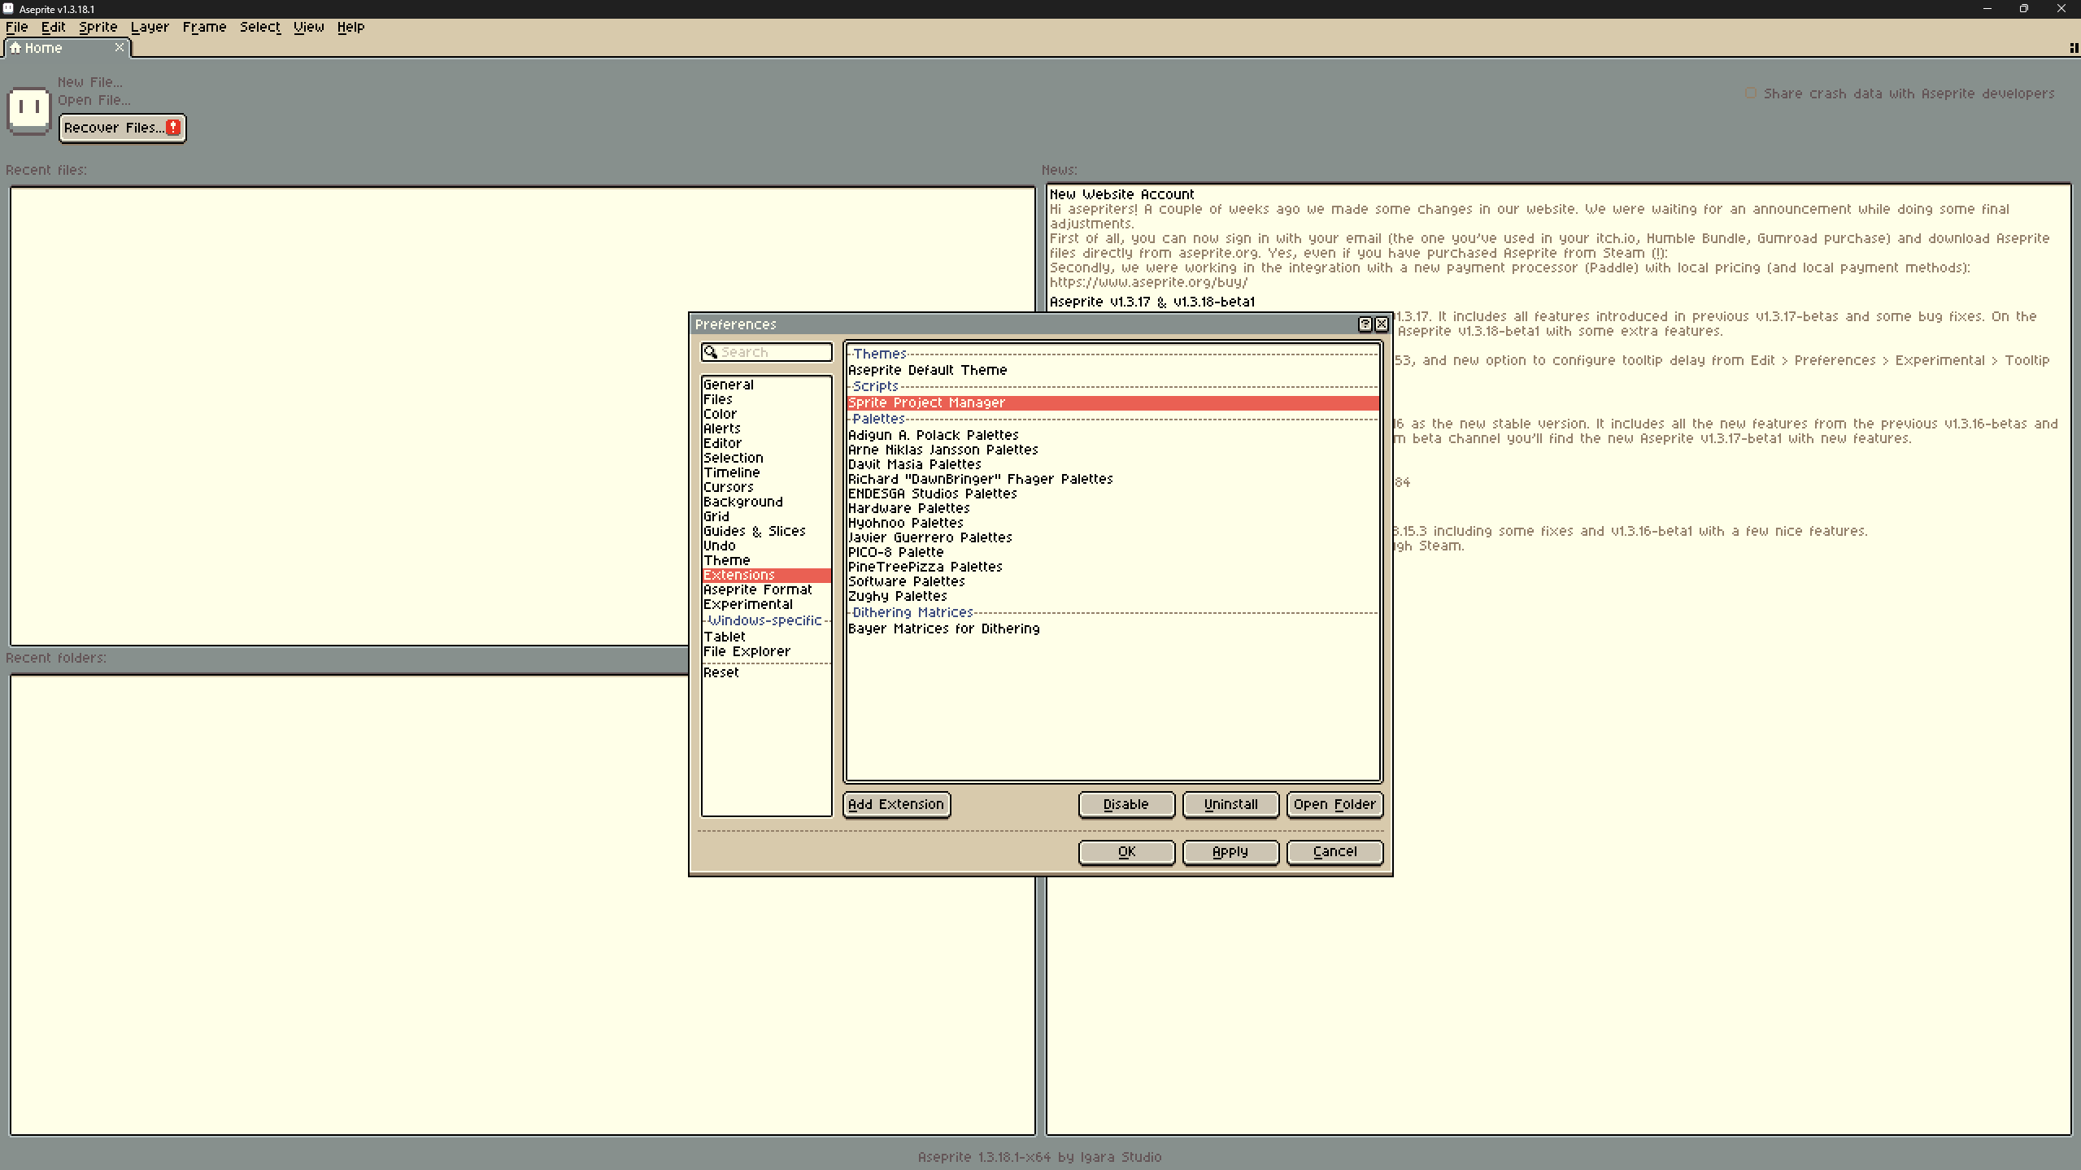Select Sprite Project Manager script extension
This screenshot has width=2081, height=1170.
1112,402
